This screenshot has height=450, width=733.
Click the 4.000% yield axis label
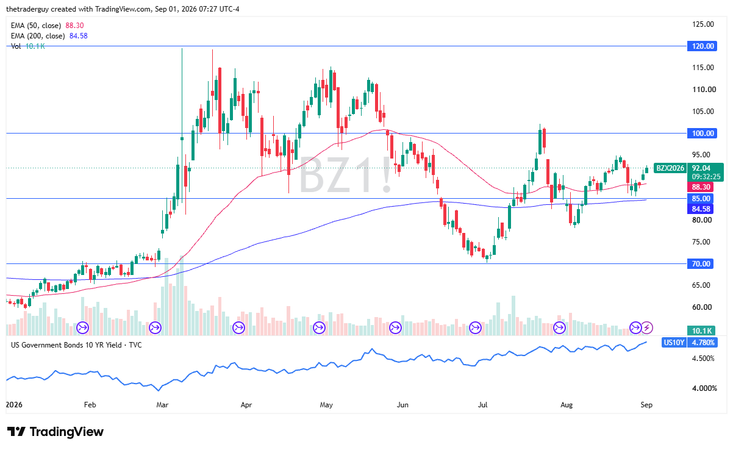click(703, 388)
